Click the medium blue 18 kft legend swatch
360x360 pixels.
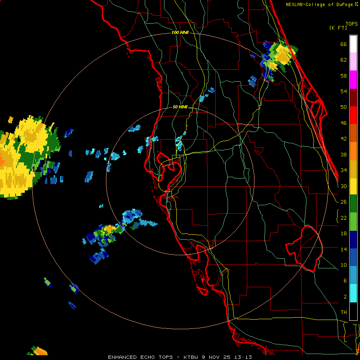click(353, 258)
